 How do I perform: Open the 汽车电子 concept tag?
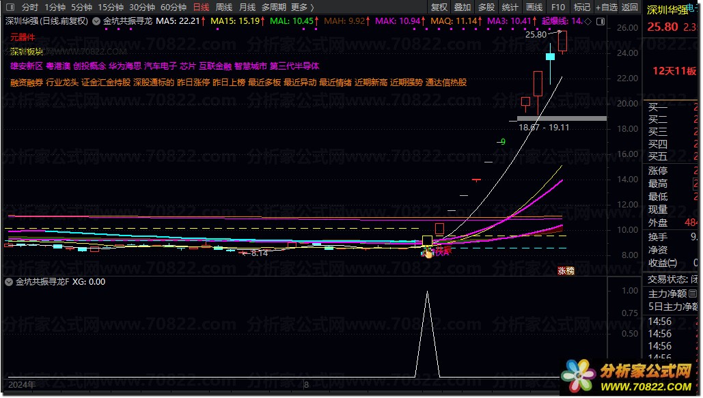[161, 66]
